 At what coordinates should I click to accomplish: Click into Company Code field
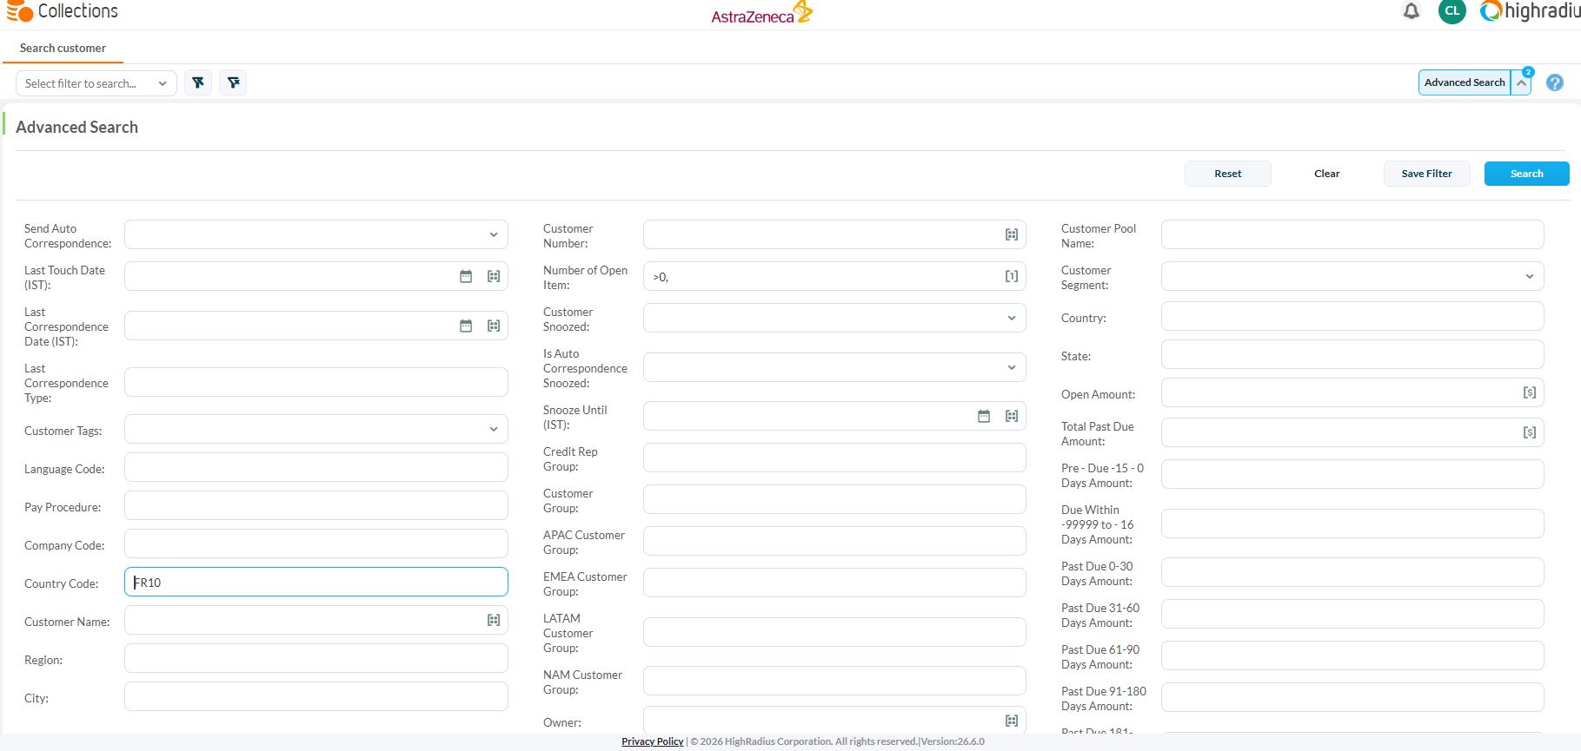(316, 543)
